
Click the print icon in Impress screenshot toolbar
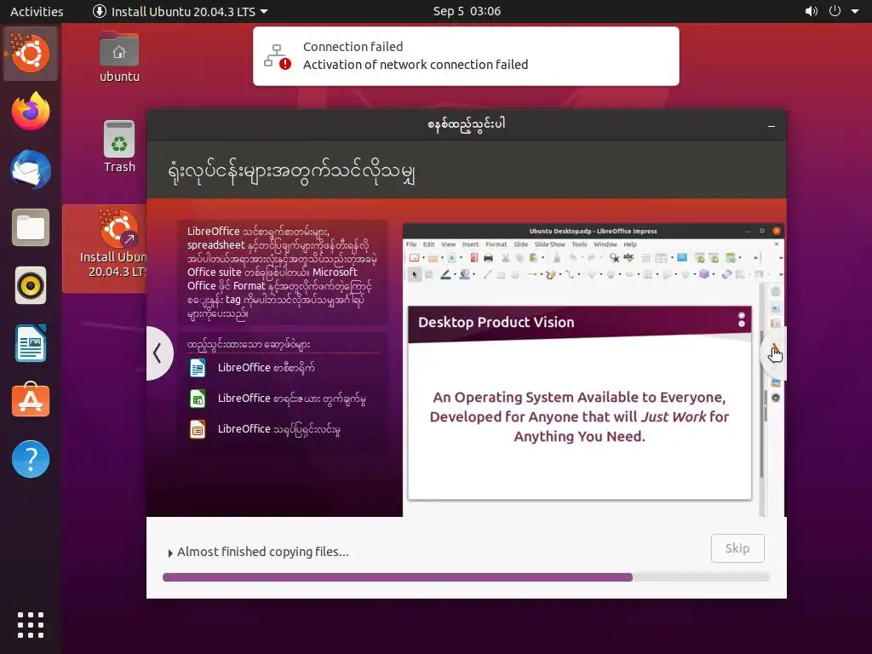click(x=488, y=257)
